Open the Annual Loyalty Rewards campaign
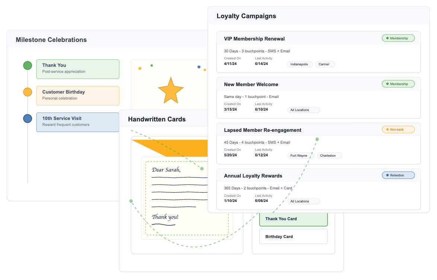Screen dimensions: 437x280 pos(253,176)
